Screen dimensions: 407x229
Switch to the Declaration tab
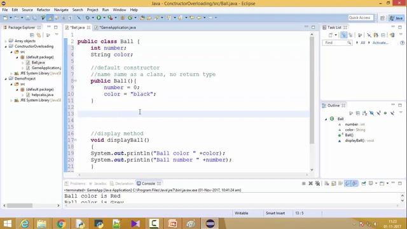121,183
